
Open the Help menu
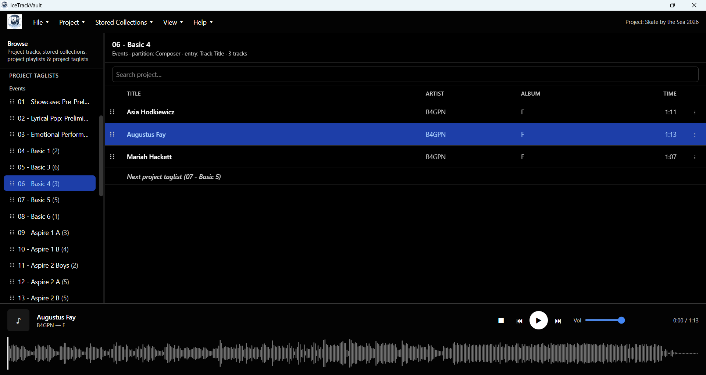(203, 22)
